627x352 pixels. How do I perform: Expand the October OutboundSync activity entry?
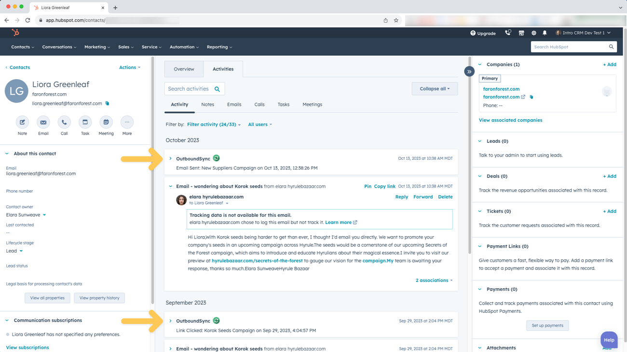[170, 158]
